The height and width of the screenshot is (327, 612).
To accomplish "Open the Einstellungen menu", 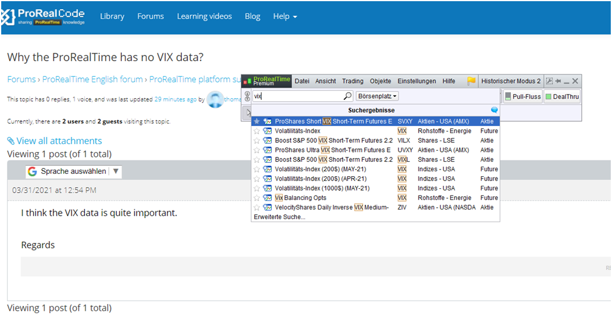I will click(417, 81).
